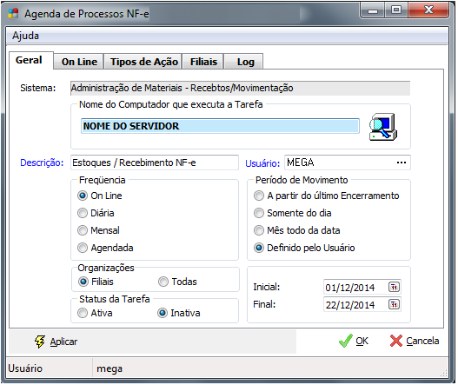Click the green checkmark OK icon
This screenshot has width=458, height=385.
tap(346, 341)
